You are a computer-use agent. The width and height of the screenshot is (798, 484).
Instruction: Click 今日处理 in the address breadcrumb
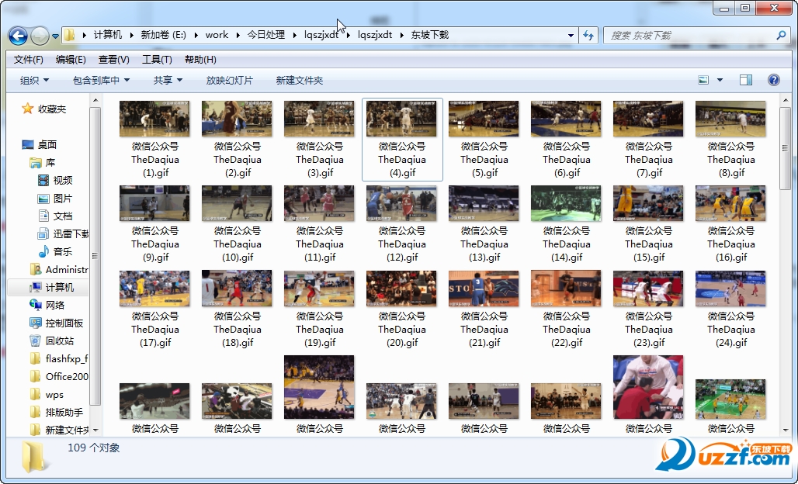266,35
